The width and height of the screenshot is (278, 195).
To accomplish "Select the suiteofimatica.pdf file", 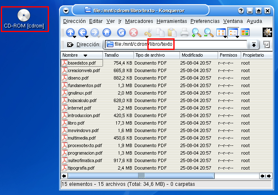I will tap(85, 160).
